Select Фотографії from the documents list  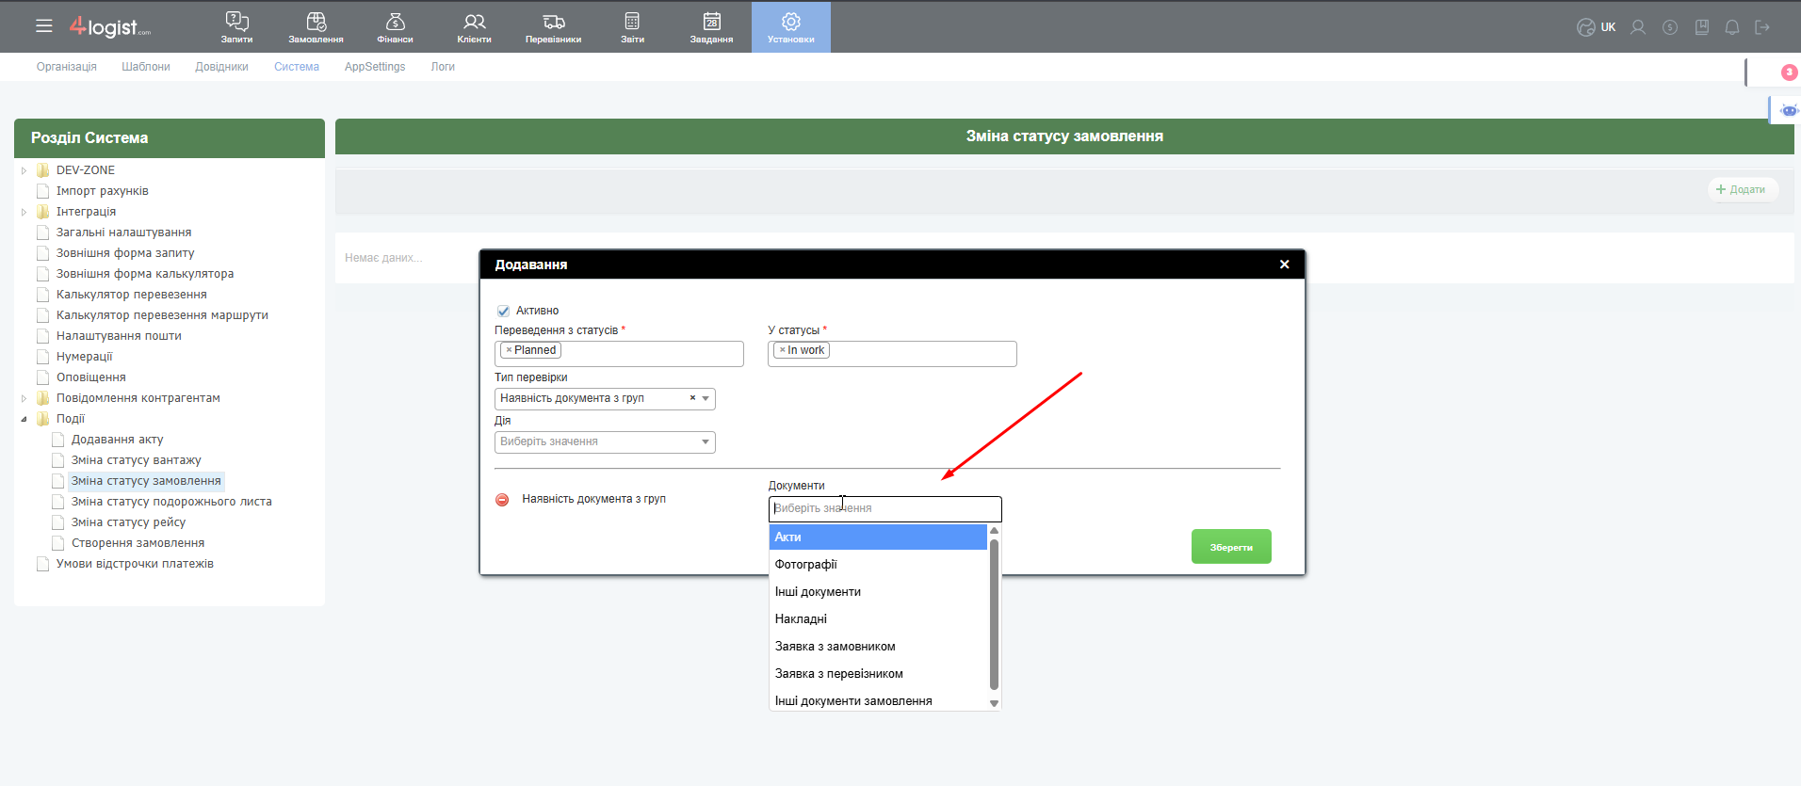click(806, 565)
